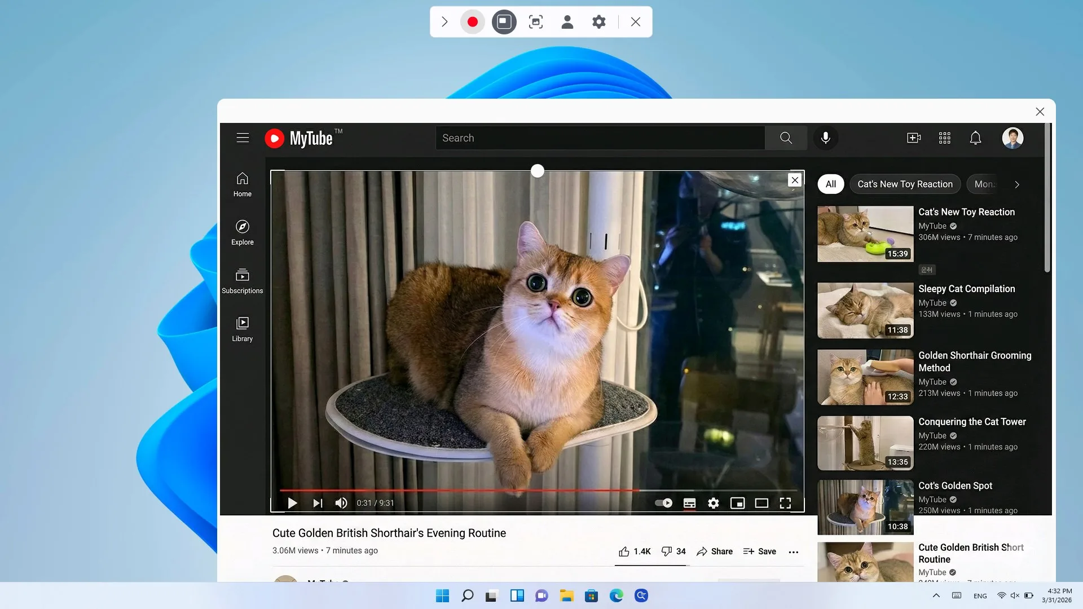Screen dimensions: 1083x609
Task: Click into the Search field
Action: (x=600, y=138)
